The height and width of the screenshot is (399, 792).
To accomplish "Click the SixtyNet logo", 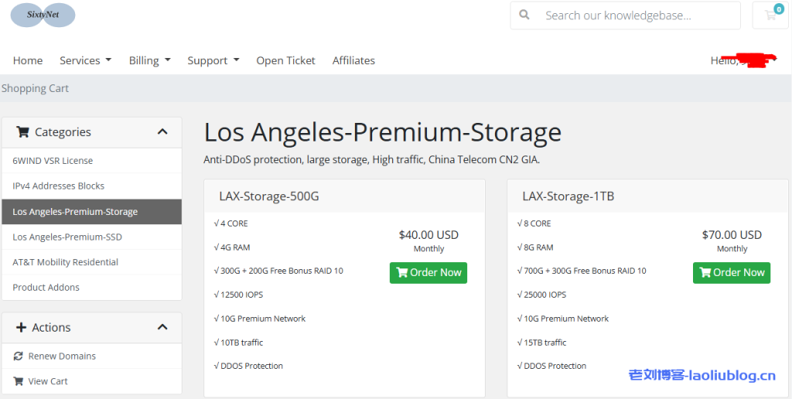I will click(x=43, y=15).
